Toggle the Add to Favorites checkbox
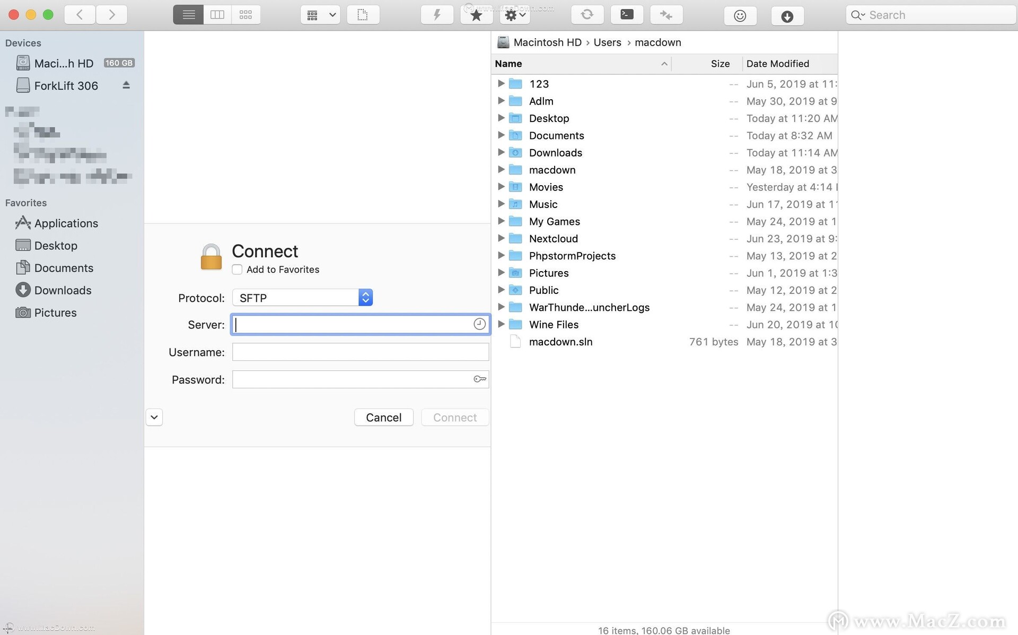 point(237,269)
